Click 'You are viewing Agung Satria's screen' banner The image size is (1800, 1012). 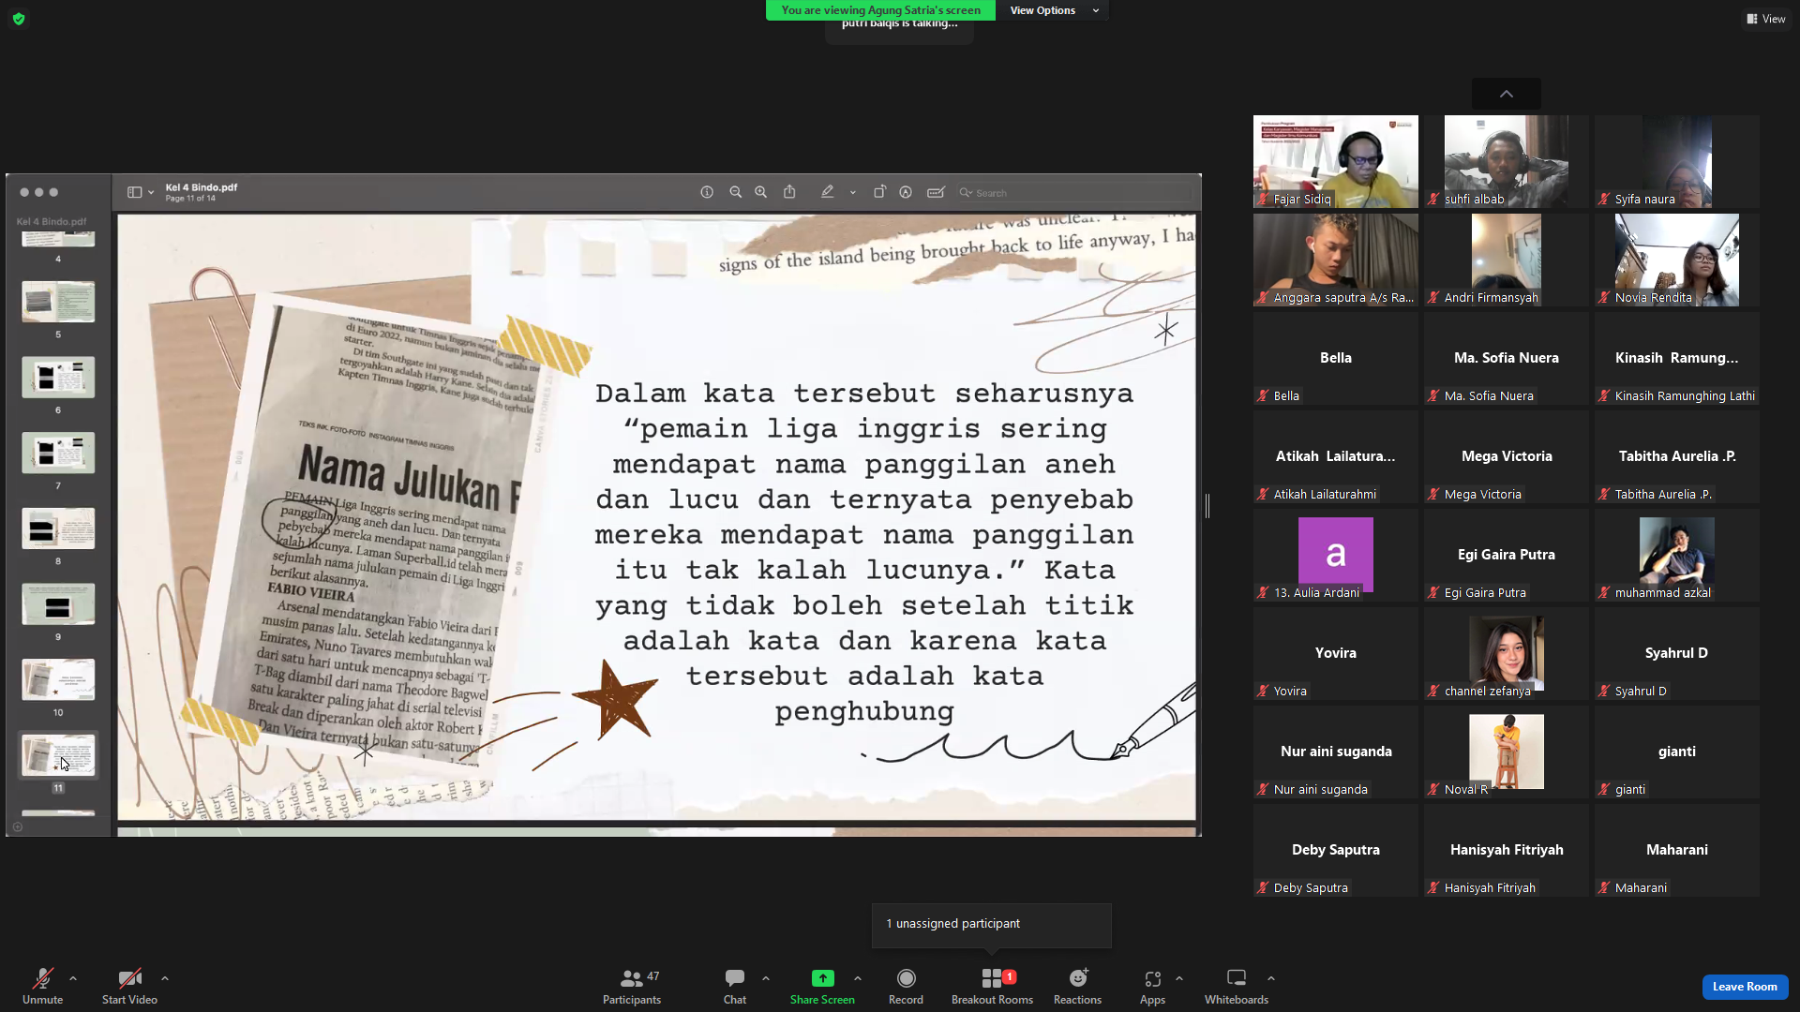click(880, 10)
